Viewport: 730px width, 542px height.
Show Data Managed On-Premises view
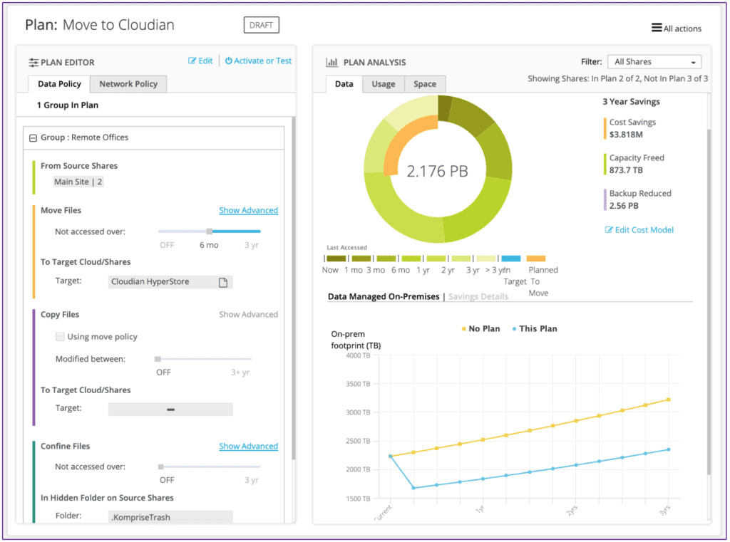pyautogui.click(x=384, y=296)
